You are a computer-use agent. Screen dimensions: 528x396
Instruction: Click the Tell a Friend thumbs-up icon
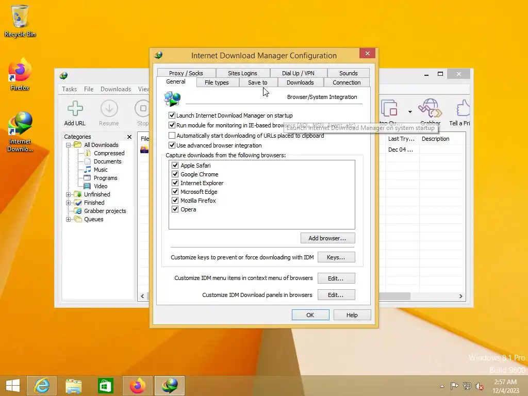tap(463, 108)
